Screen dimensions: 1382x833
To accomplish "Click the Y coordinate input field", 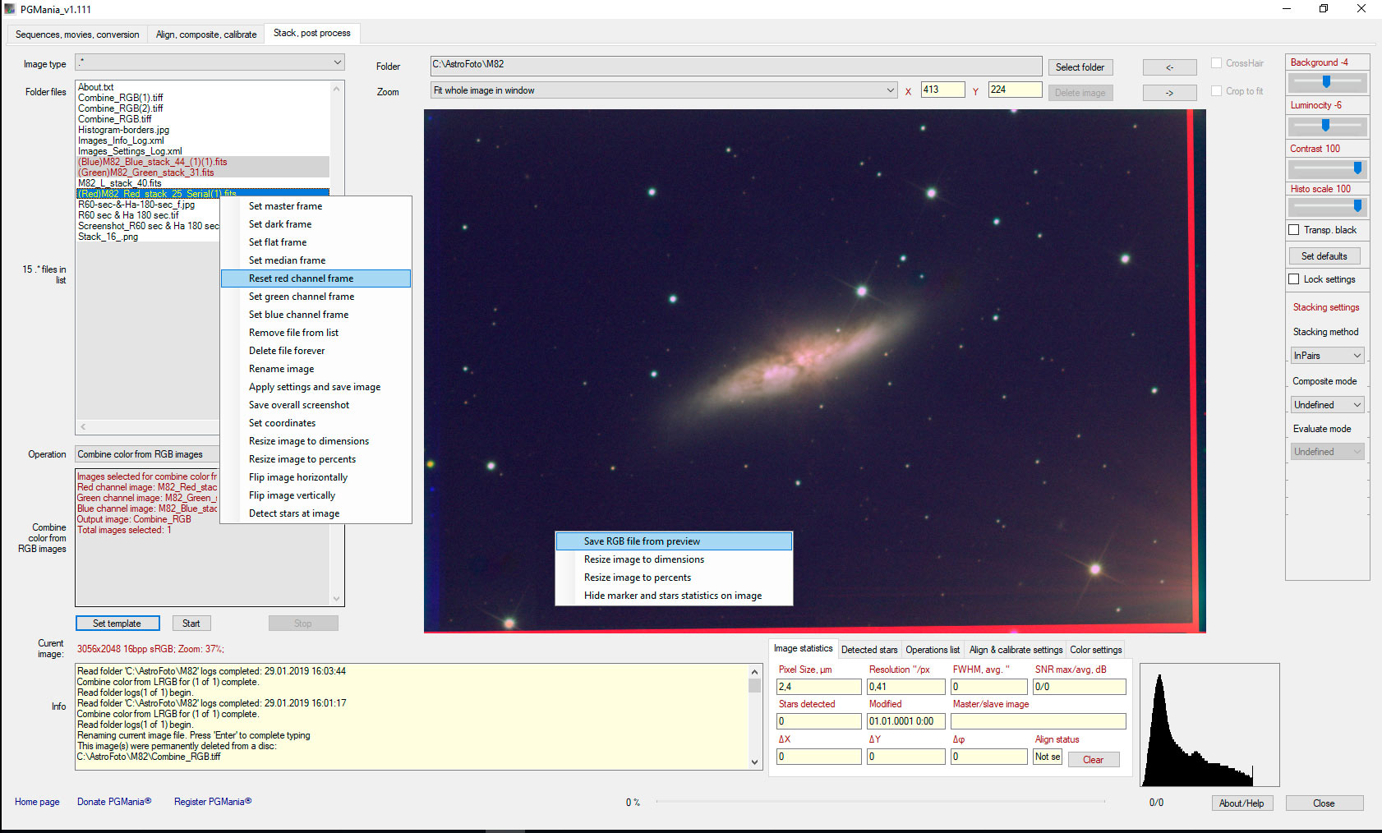I will [1015, 90].
